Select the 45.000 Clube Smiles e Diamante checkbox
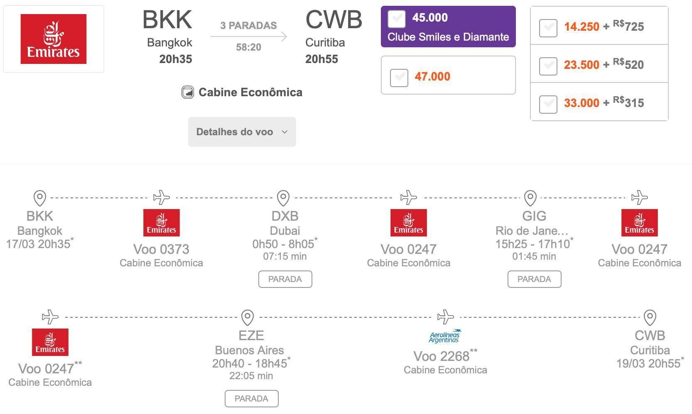Screen dimensions: 692x414 (396, 19)
